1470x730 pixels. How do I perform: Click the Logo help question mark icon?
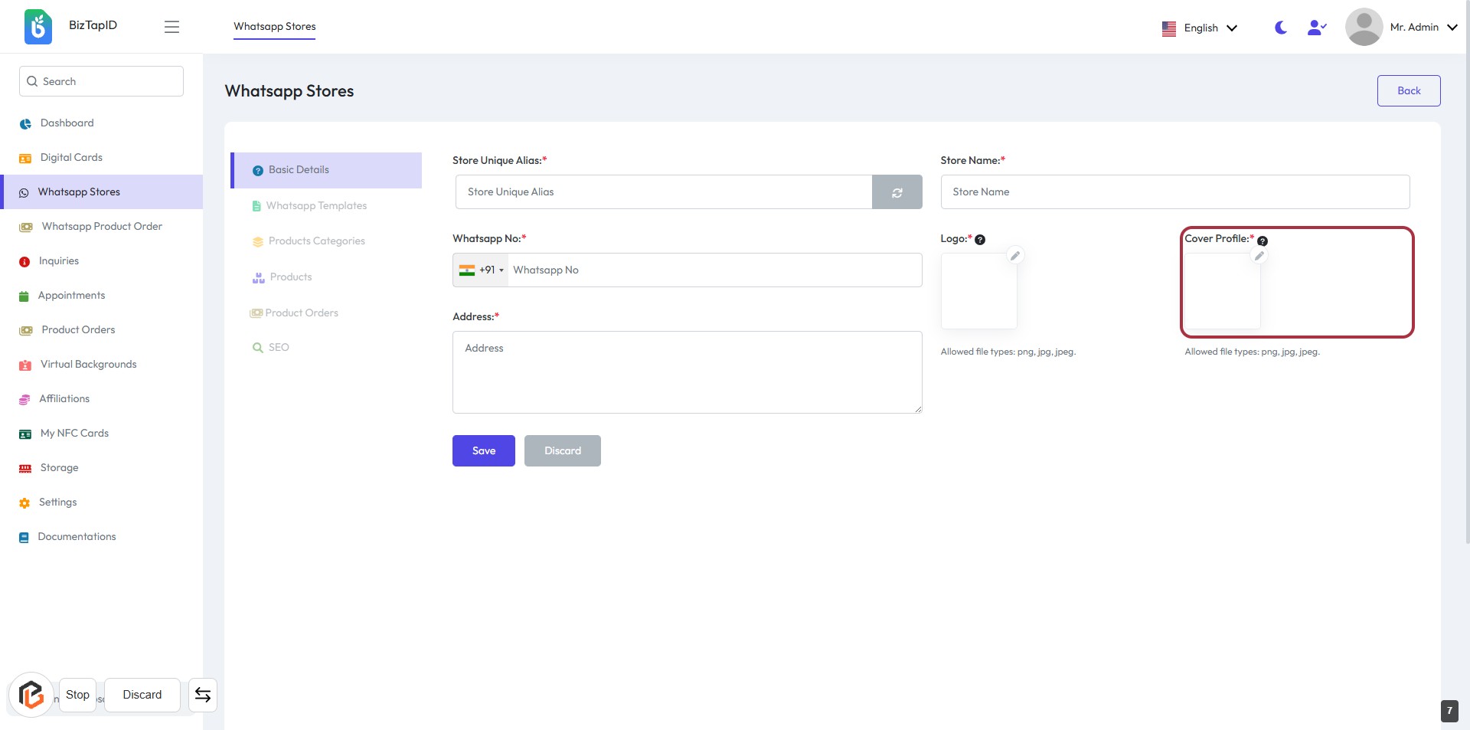(x=980, y=240)
